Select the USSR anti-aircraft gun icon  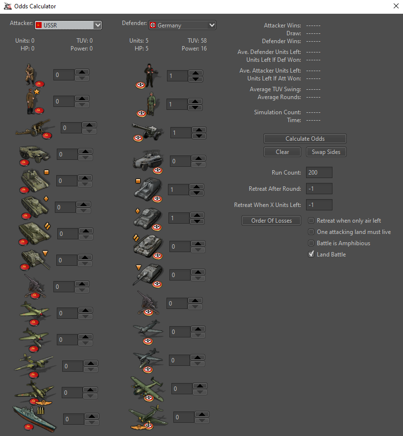click(35, 287)
